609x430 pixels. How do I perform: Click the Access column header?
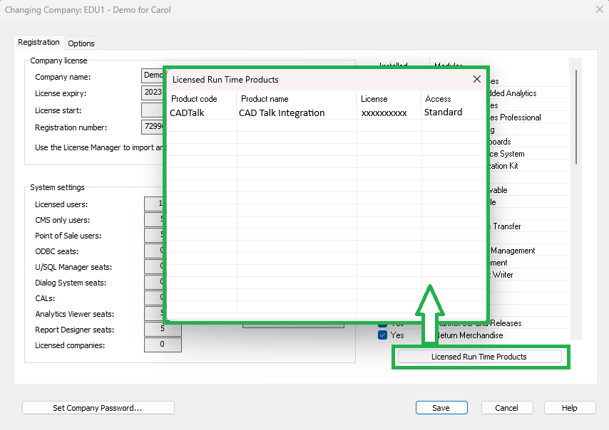click(438, 99)
